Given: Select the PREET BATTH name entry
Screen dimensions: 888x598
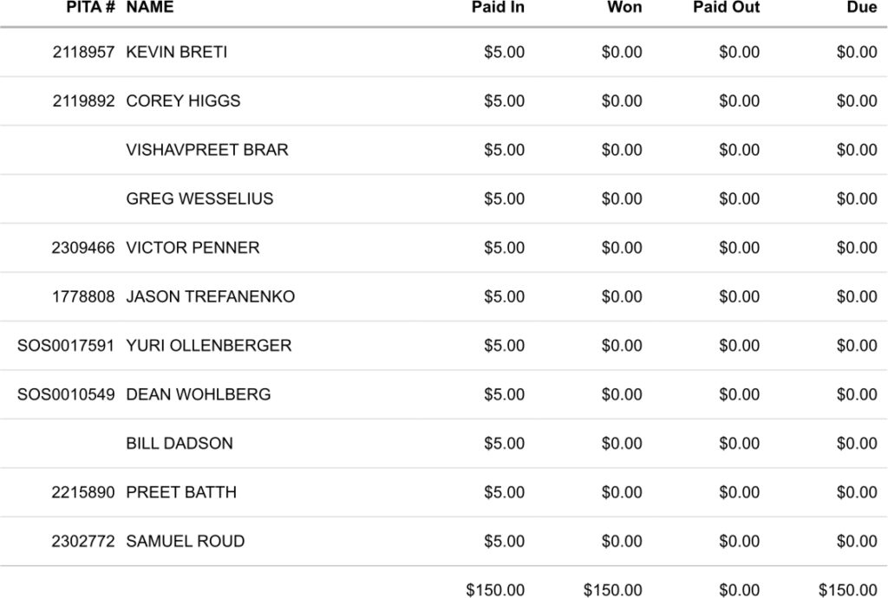Looking at the screenshot, I should [181, 492].
